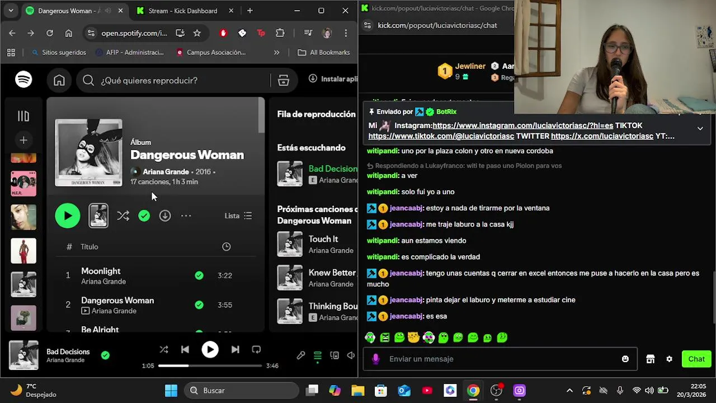This screenshot has width=716, height=403.
Task: Show hidden tray icons via taskbar chevron
Action: click(x=569, y=391)
